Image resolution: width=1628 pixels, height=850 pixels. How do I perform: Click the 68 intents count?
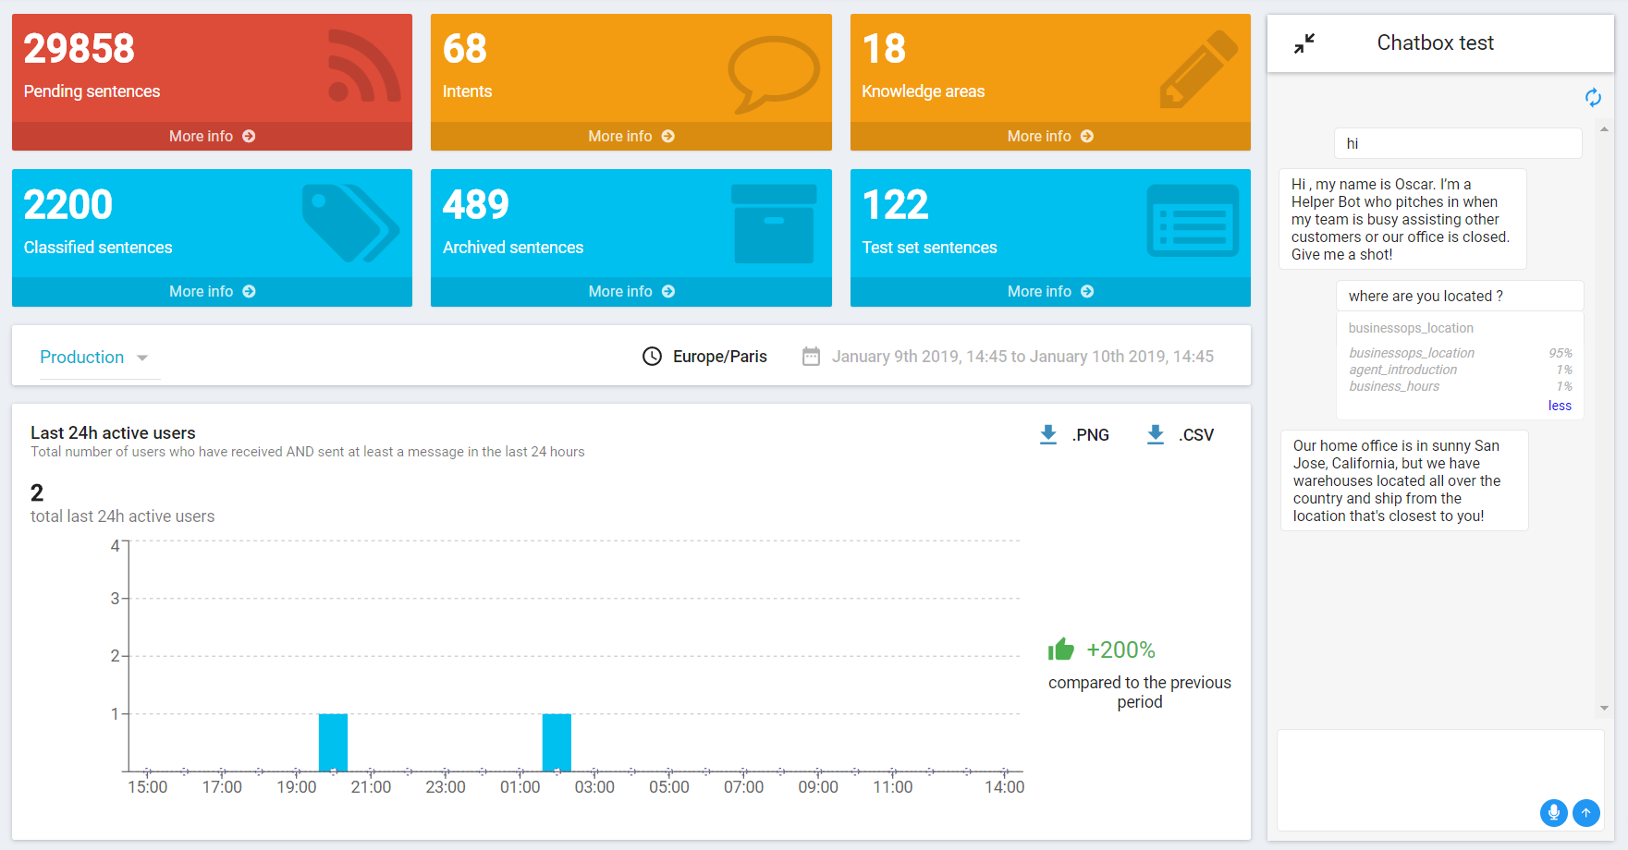(x=465, y=49)
